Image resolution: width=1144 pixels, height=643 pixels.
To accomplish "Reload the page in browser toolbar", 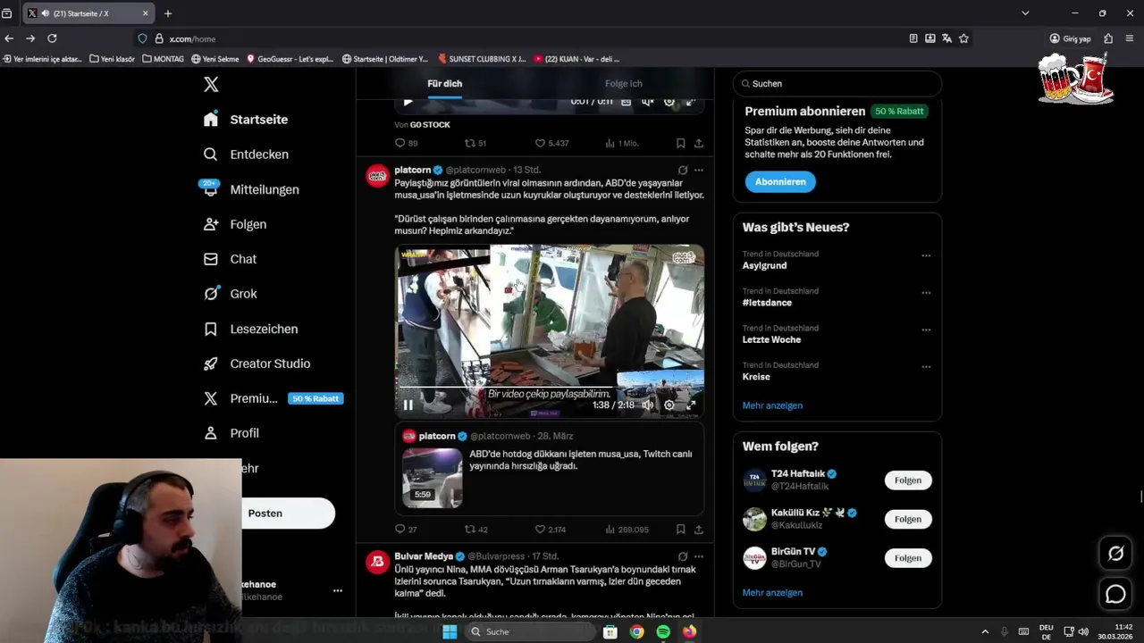I will point(52,38).
